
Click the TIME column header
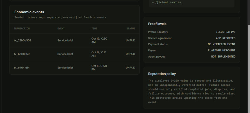pyautogui.click(x=94, y=29)
